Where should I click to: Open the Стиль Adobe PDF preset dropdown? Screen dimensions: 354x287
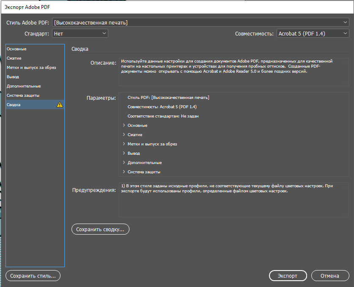(x=200, y=22)
